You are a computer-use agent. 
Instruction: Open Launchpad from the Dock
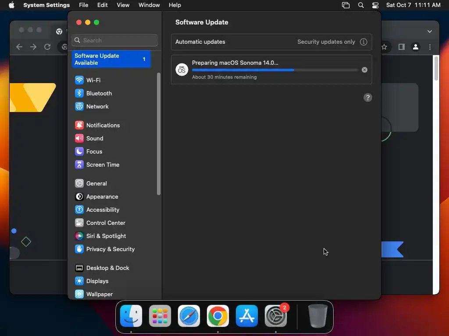(x=160, y=316)
